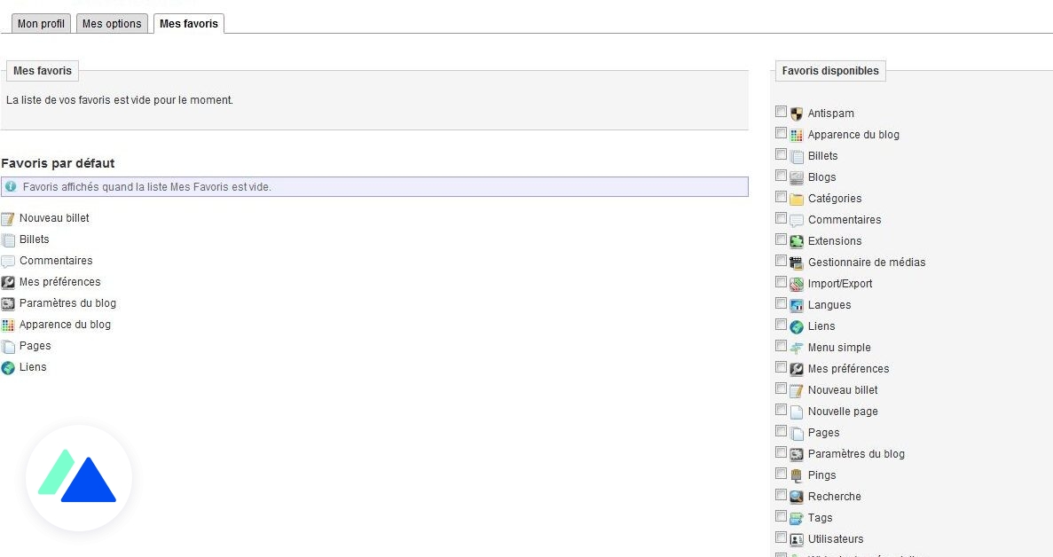Viewport: 1053px width, 557px height.
Task: Enable the Blogs checkbox
Action: coord(782,175)
